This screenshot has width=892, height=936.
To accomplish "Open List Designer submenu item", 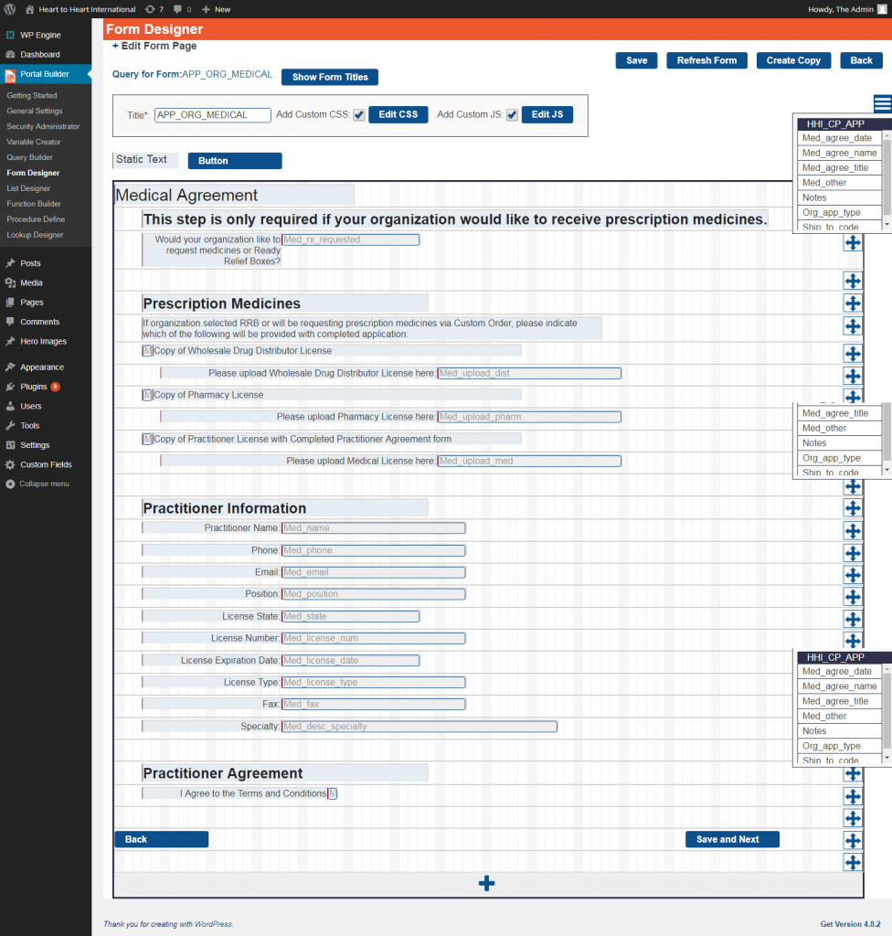I will (28, 188).
